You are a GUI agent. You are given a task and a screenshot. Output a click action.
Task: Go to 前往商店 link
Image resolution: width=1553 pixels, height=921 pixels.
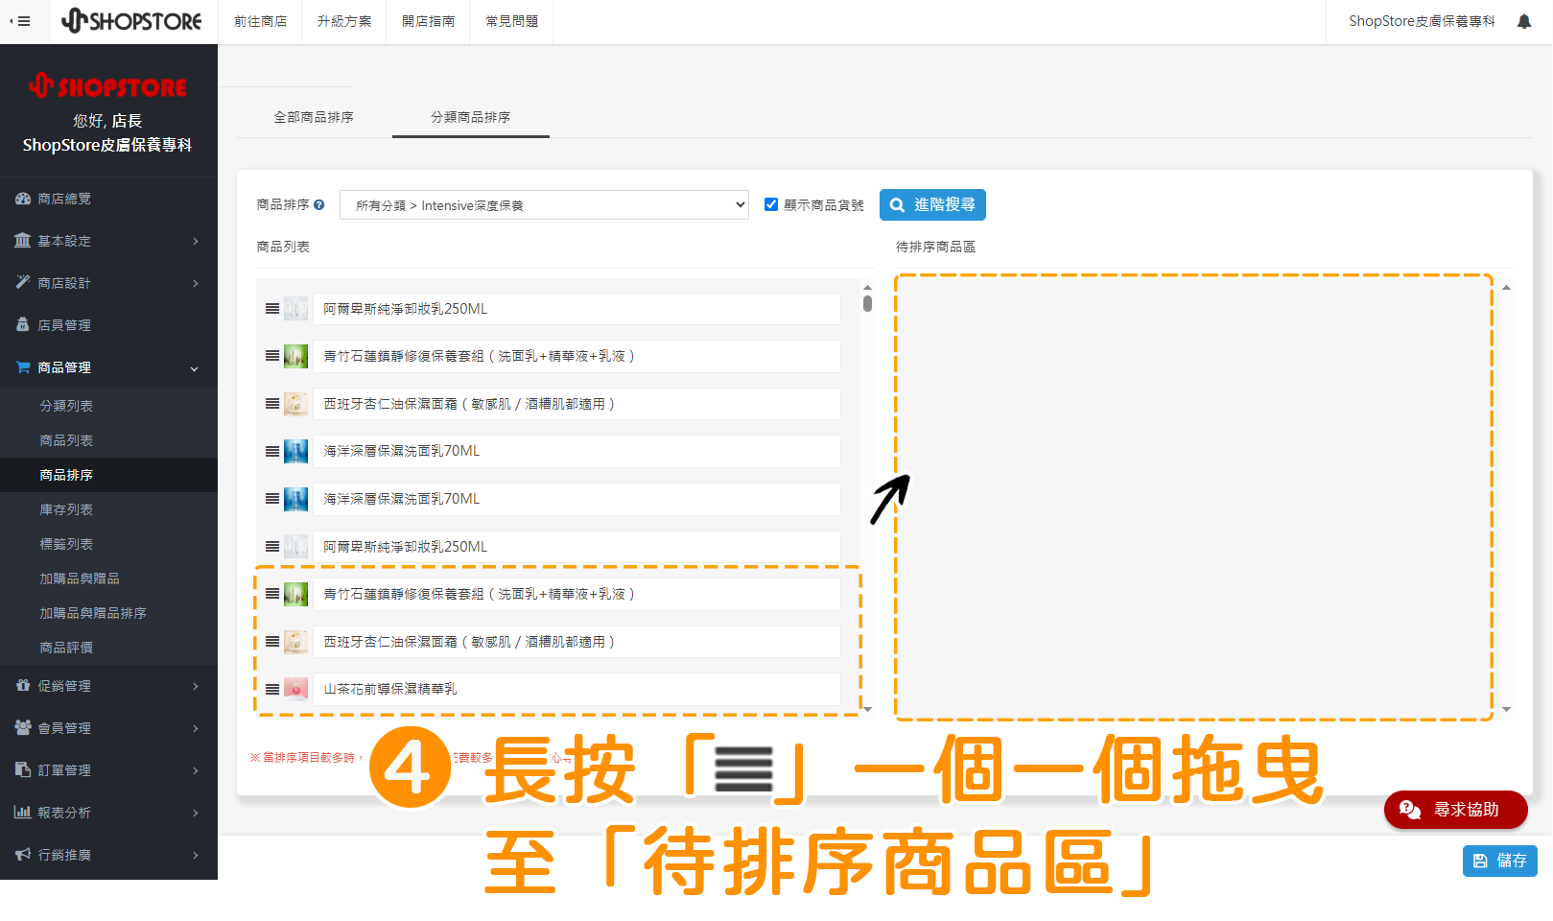pos(260,21)
